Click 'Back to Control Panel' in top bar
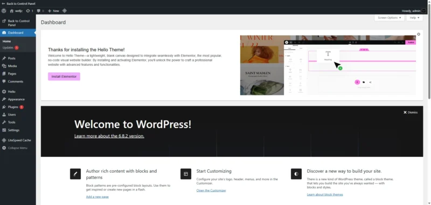Image resolution: width=431 pixels, height=205 pixels. [21, 4]
